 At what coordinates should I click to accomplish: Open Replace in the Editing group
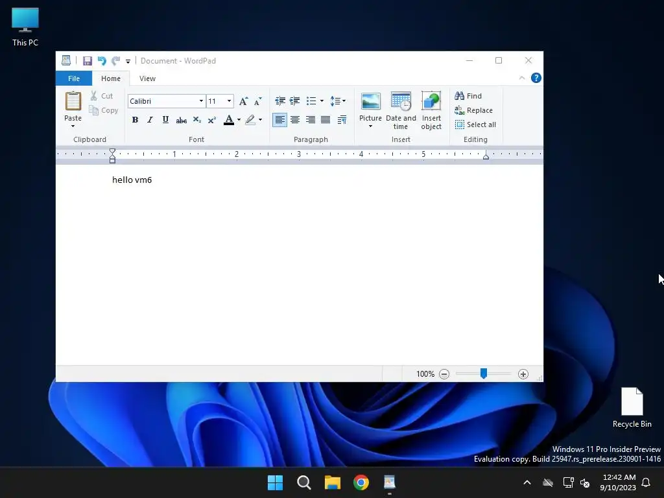[x=473, y=110]
